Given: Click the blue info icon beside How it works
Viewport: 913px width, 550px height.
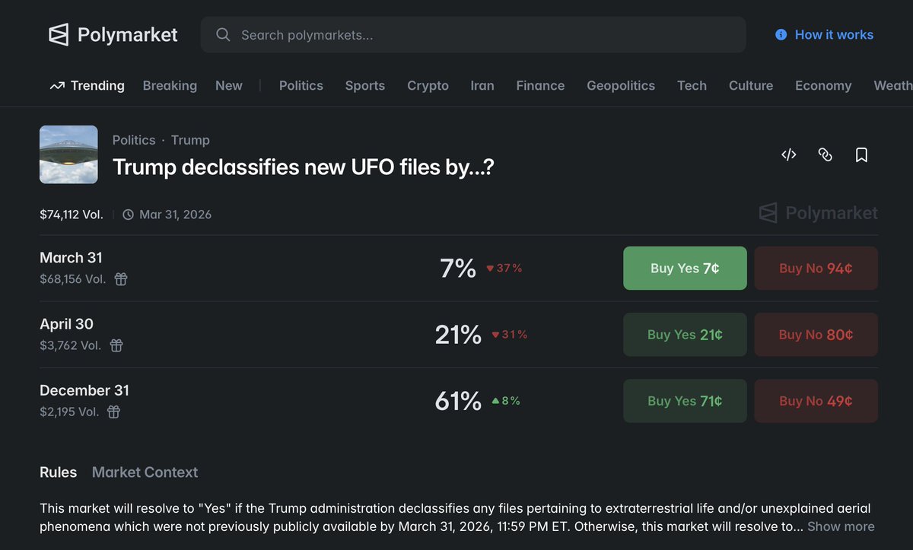Looking at the screenshot, I should [781, 35].
